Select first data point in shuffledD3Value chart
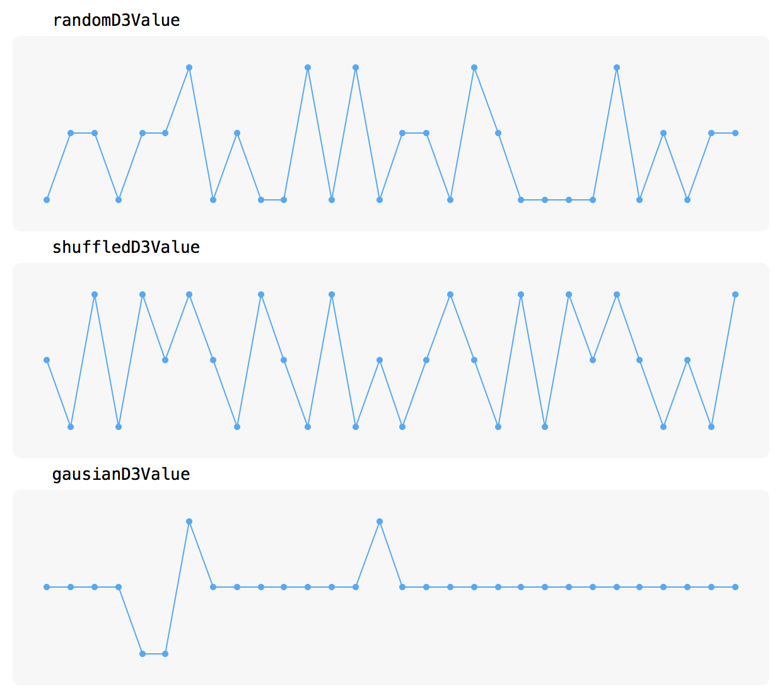Screen dimensions: 782x698 coord(47,360)
